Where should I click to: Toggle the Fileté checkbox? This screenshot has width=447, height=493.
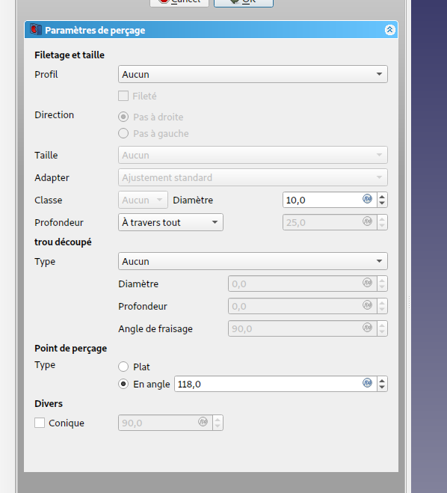pyautogui.click(x=123, y=96)
